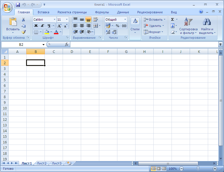
Task: Decrease the font size
Action: tap(65, 26)
